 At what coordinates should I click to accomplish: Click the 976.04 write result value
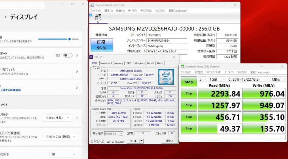pos(264,94)
